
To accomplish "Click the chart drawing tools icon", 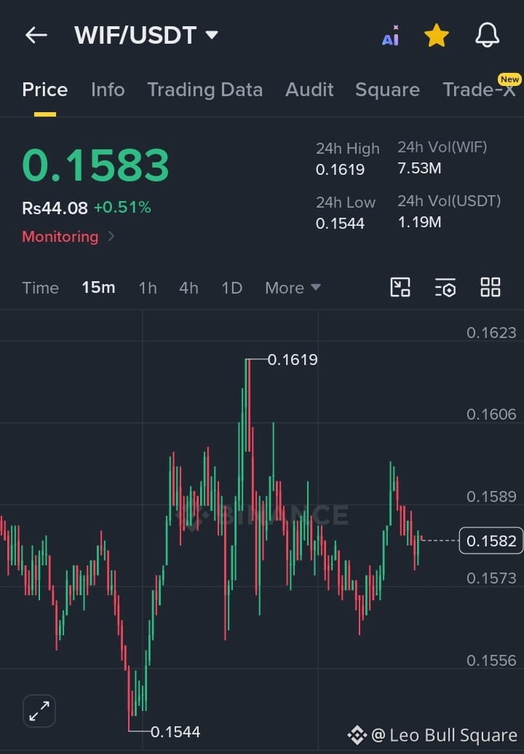I will coord(400,287).
